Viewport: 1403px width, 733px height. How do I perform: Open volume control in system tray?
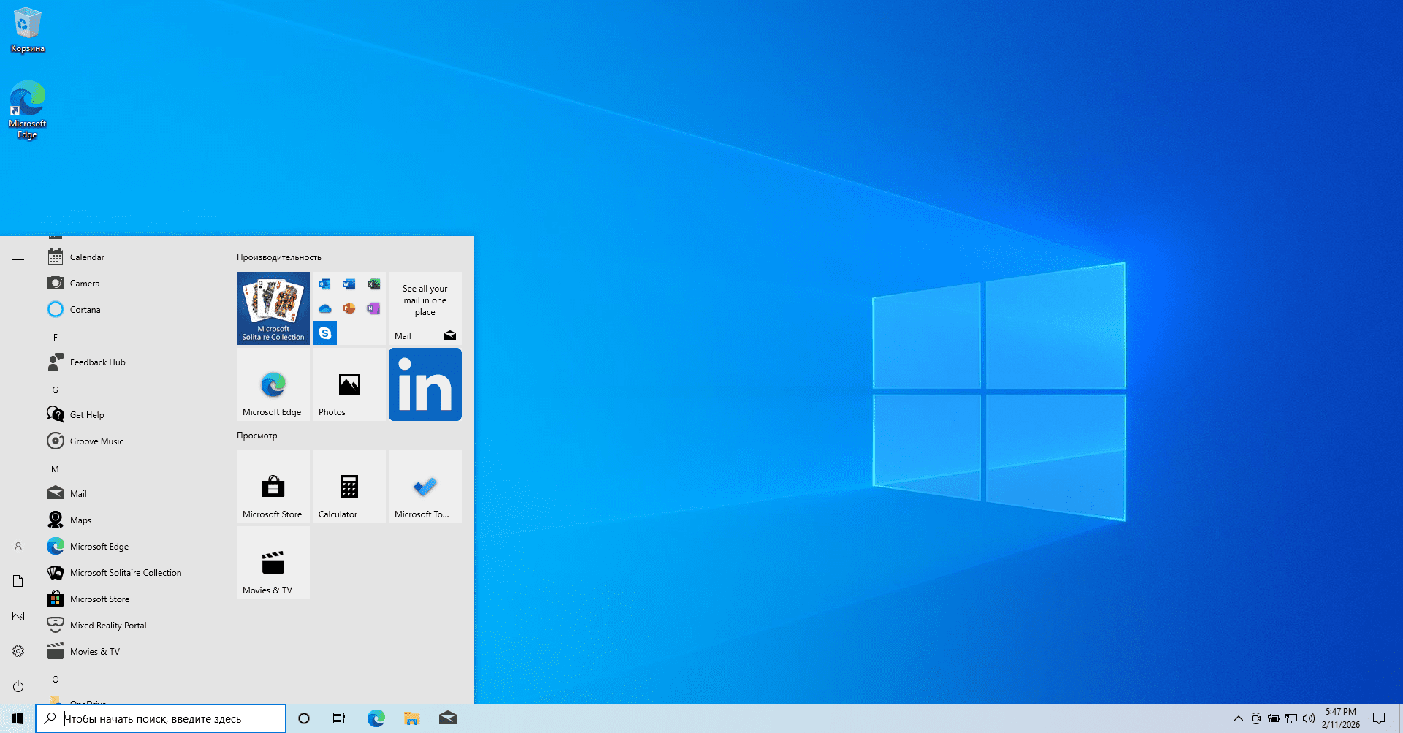point(1308,718)
